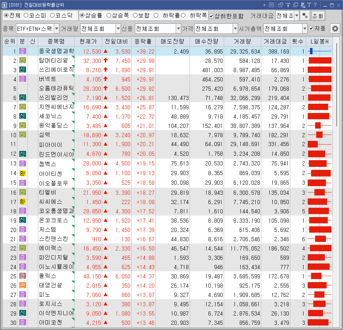Toggle the 자동 checkbox

311,29
